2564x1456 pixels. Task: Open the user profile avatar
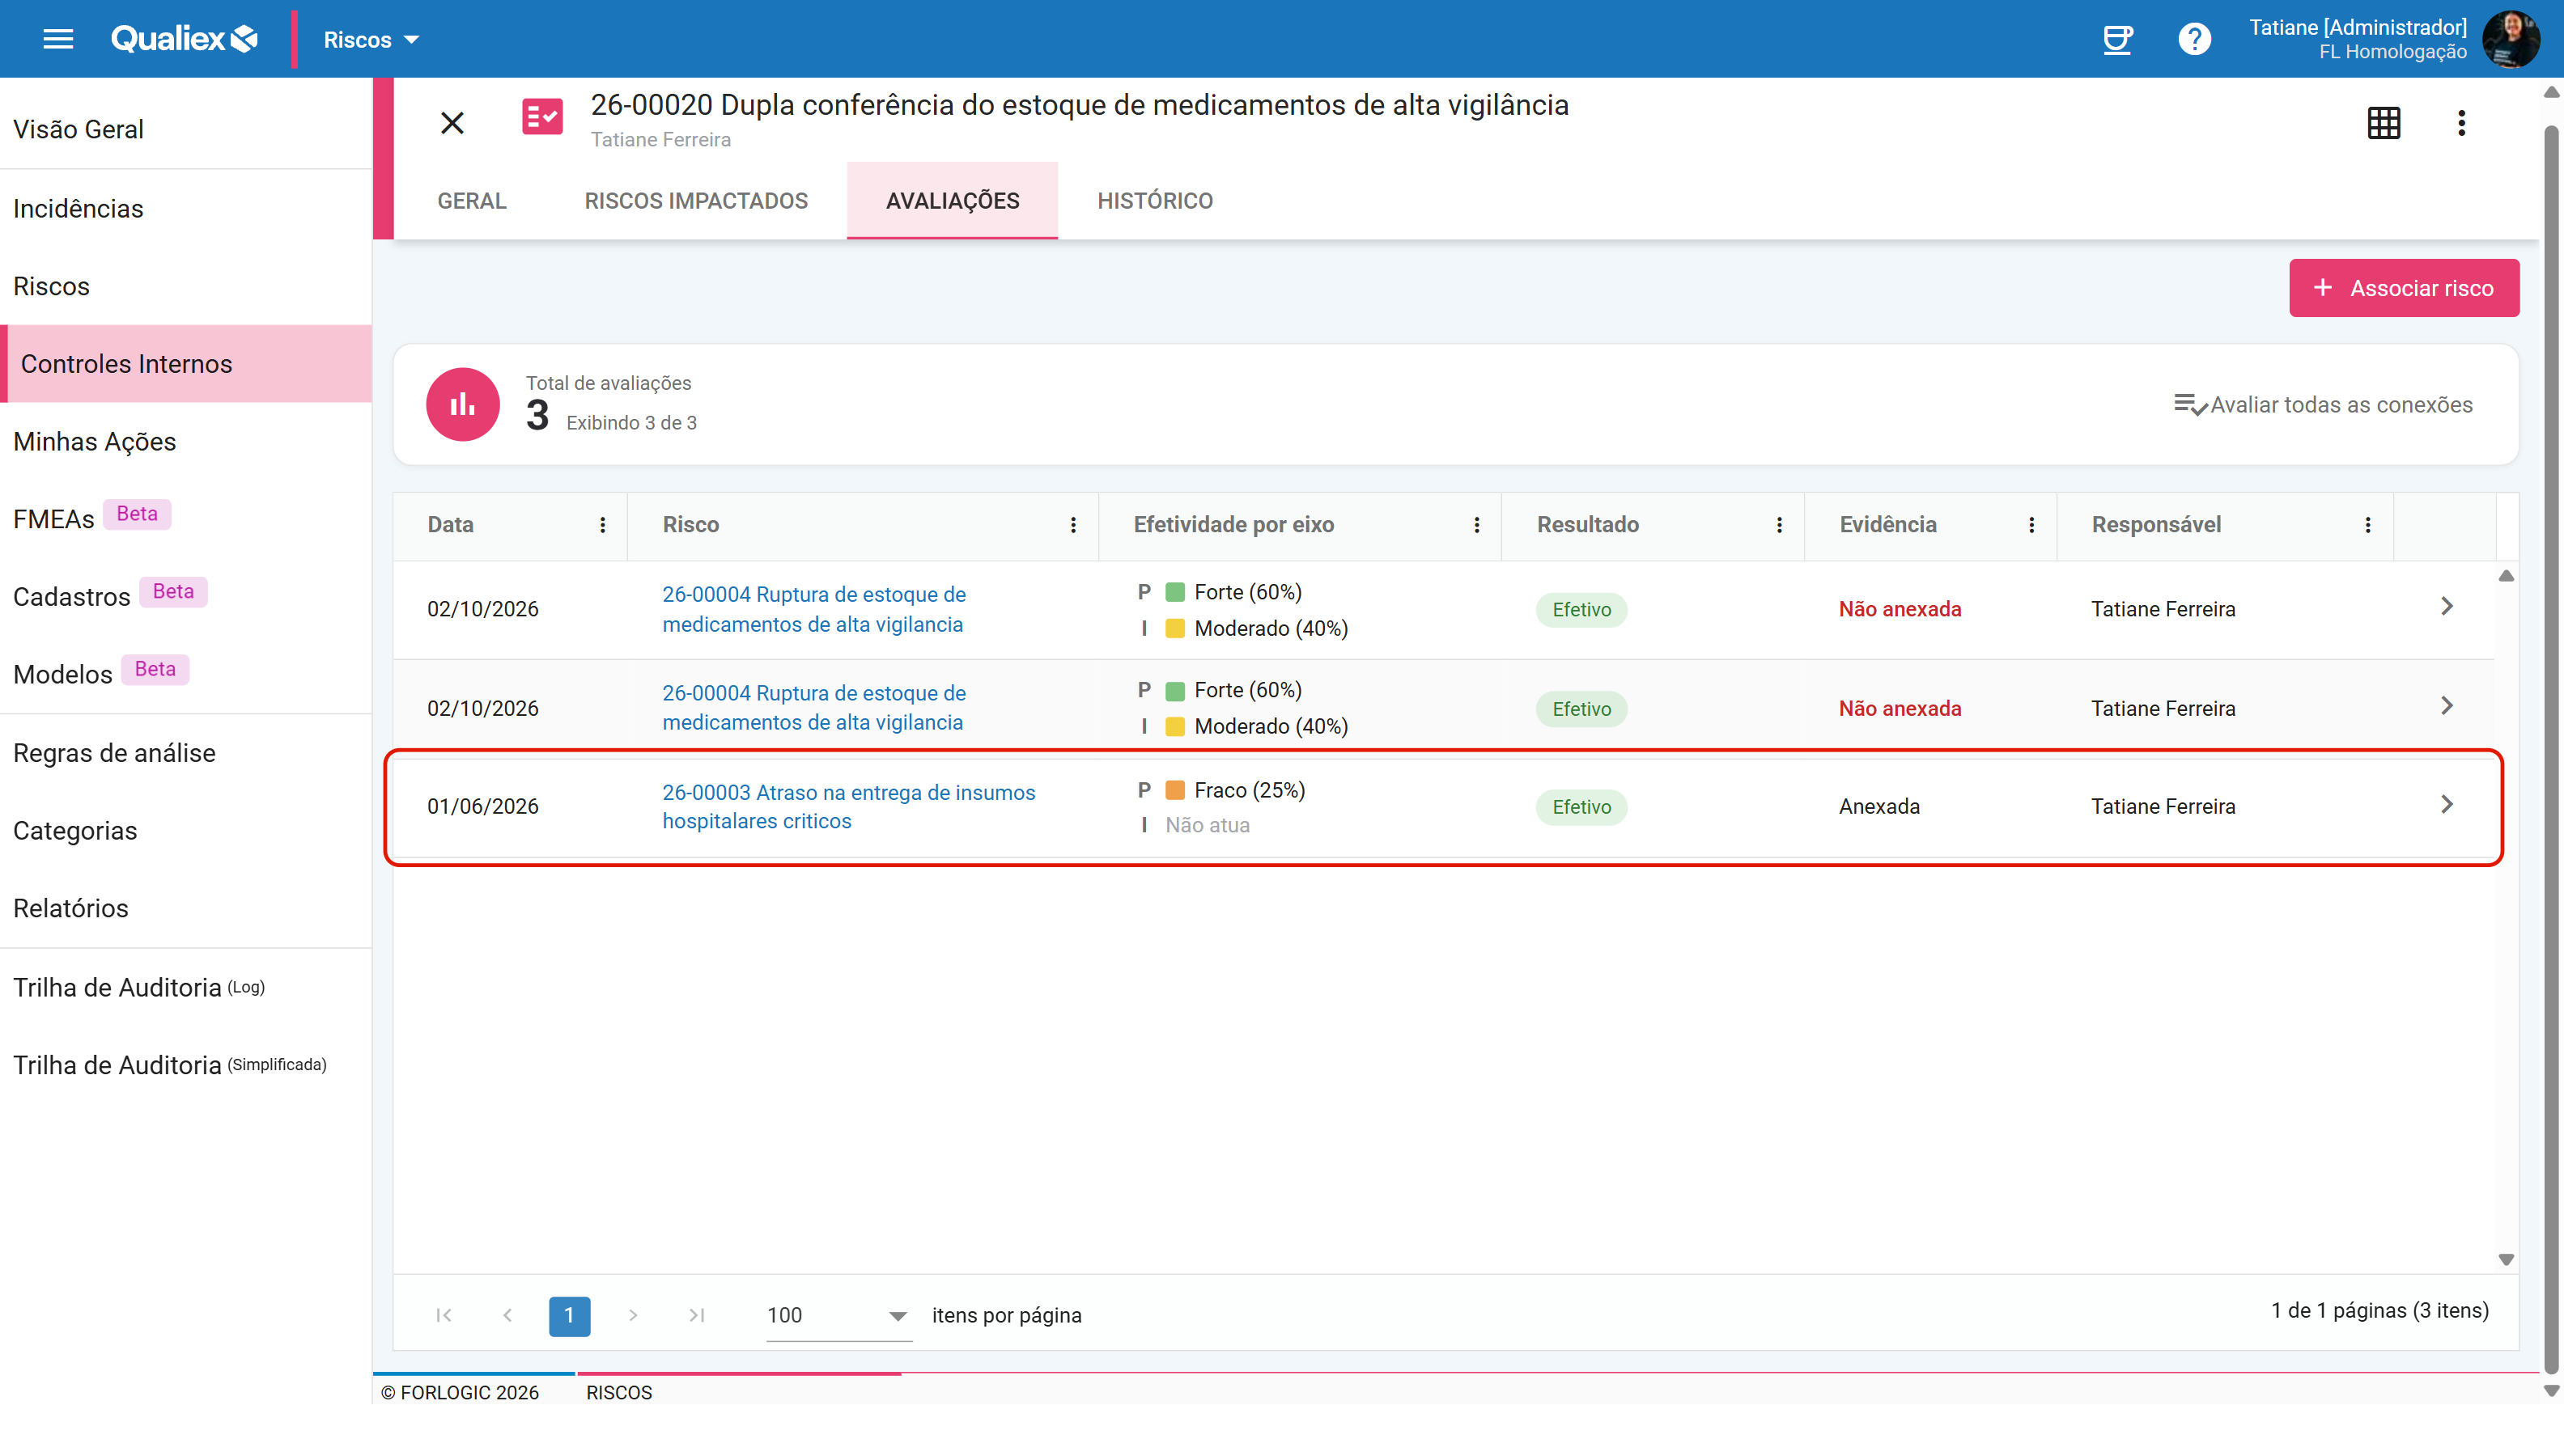coord(2510,39)
